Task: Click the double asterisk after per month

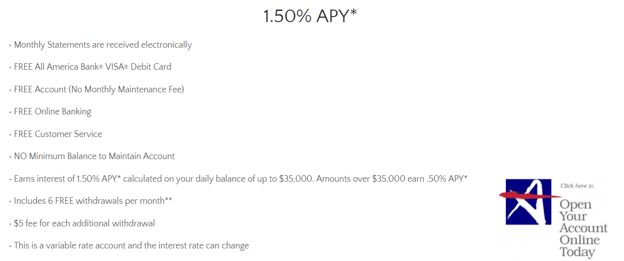Action: [x=168, y=200]
